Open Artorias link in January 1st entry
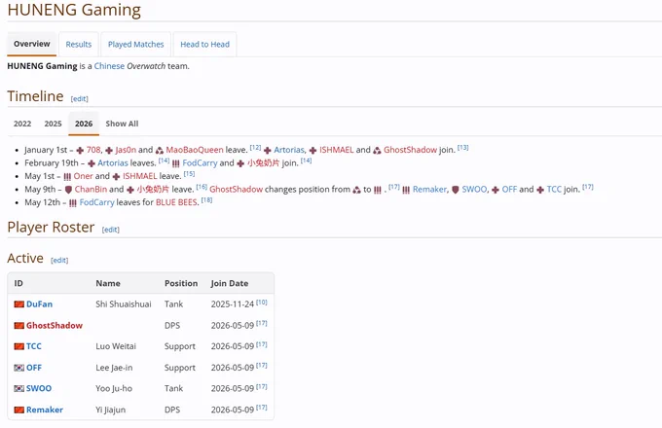662x428 pixels. (289, 150)
